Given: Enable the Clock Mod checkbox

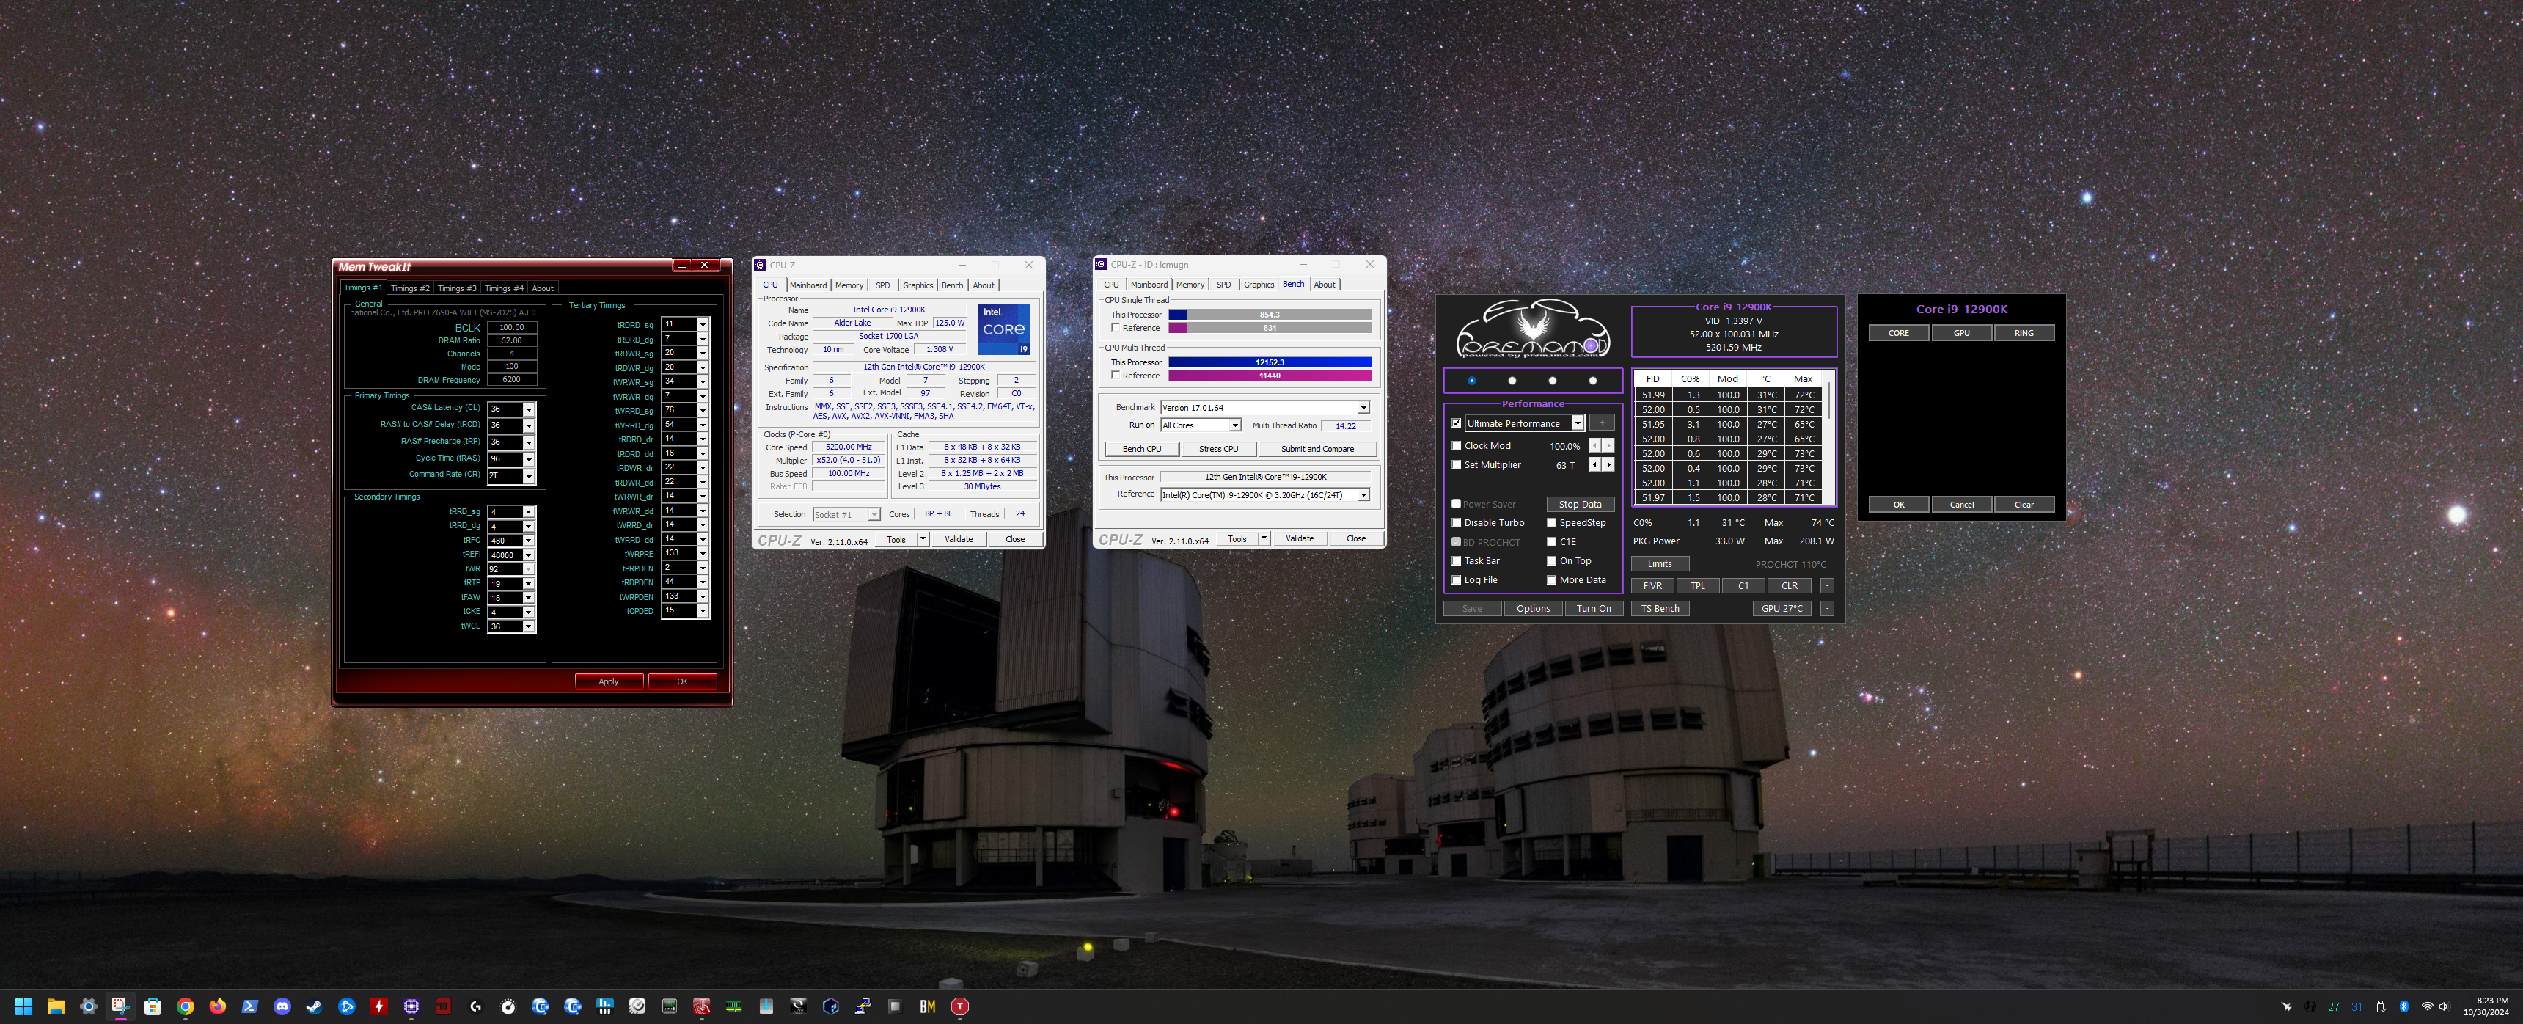Looking at the screenshot, I should pyautogui.click(x=1457, y=446).
